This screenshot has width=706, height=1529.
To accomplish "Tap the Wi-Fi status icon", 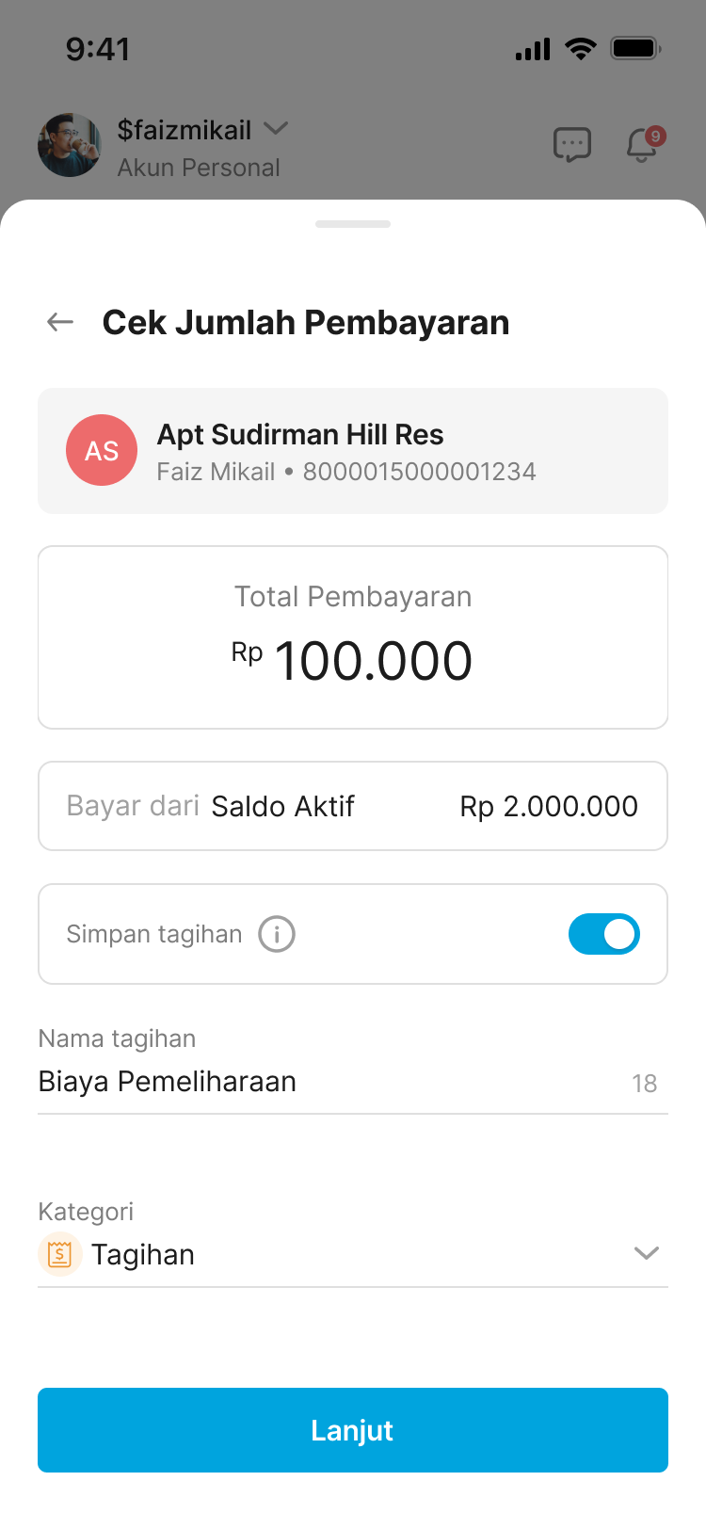I will click(581, 48).
